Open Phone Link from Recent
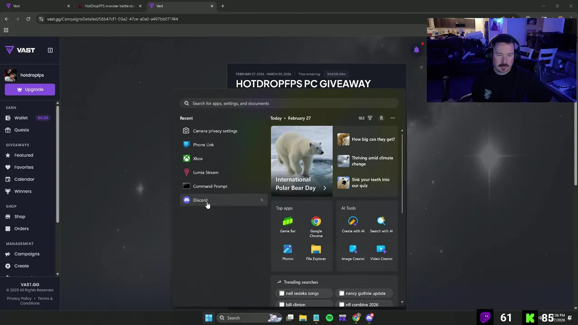578x325 pixels. pos(224,144)
